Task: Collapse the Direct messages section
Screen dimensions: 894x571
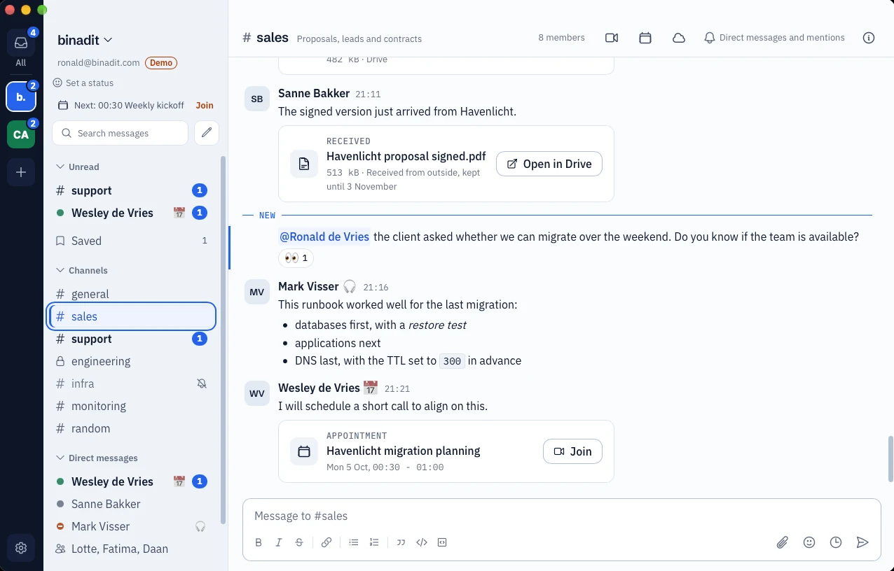Action: [97, 458]
